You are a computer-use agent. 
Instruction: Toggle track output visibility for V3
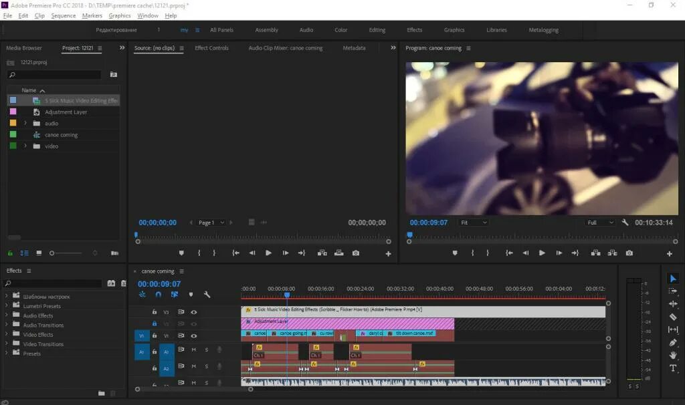(194, 312)
